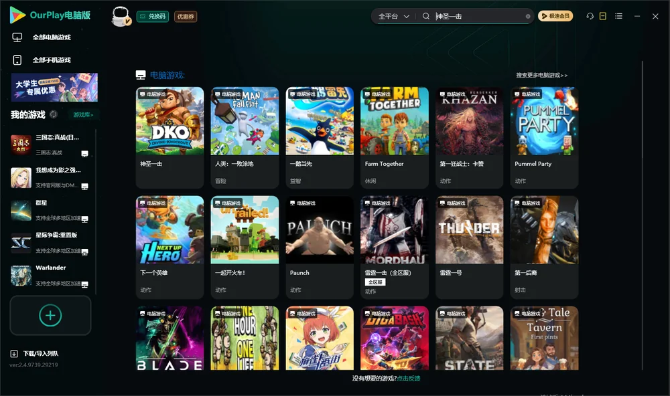Click the customer service headset icon
The height and width of the screenshot is (396, 670).
pos(590,16)
